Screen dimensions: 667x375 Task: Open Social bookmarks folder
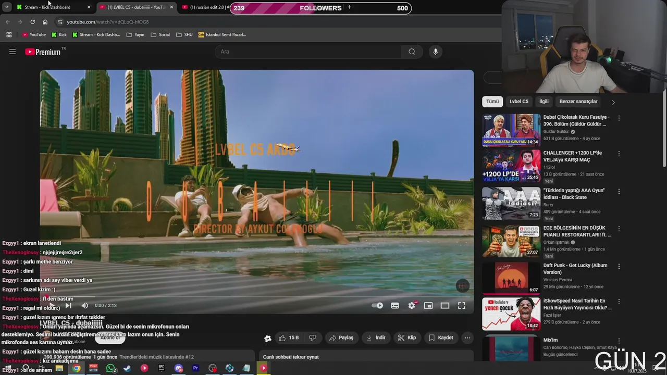[x=160, y=35]
